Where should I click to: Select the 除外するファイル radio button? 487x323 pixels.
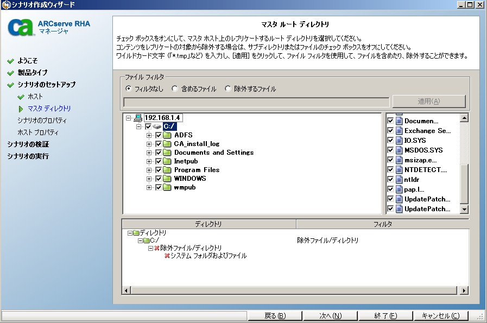[x=228, y=89]
